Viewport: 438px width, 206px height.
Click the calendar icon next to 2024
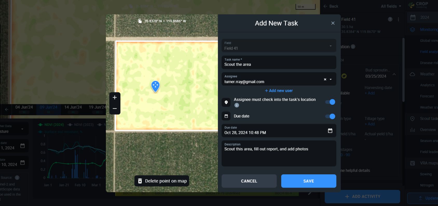(x=413, y=17)
